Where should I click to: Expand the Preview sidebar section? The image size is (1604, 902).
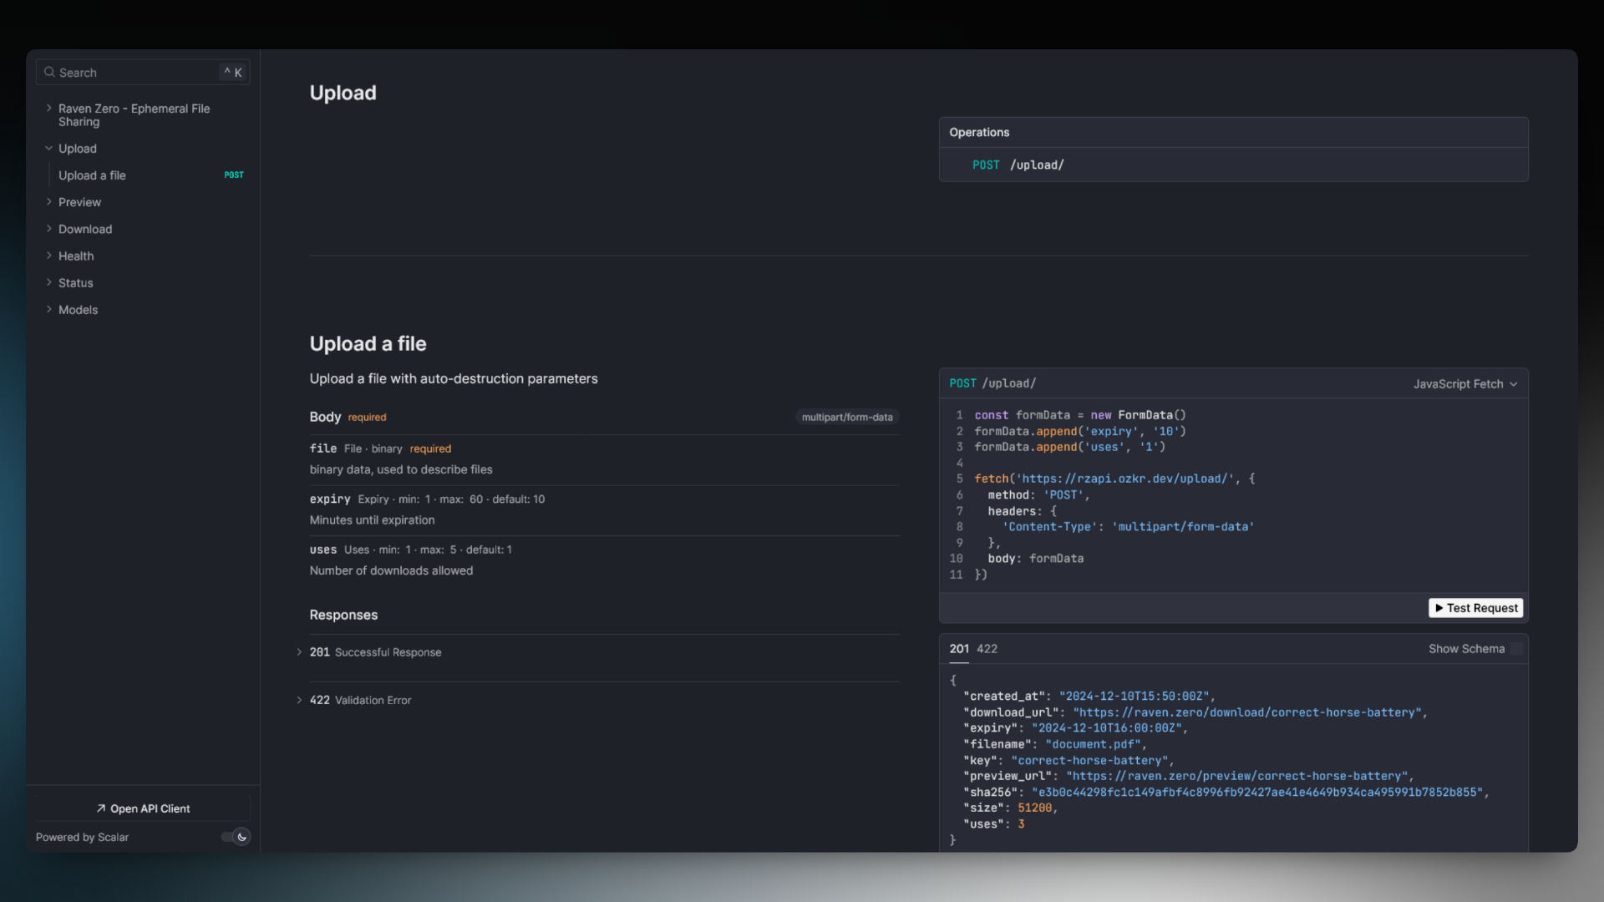(x=50, y=202)
